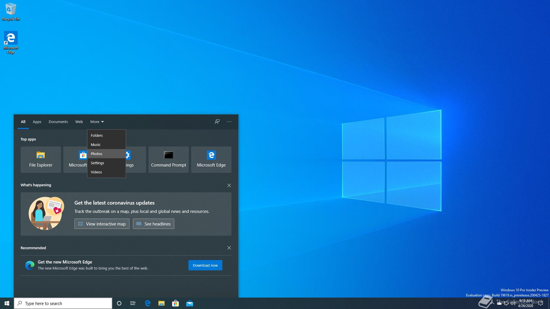Choose Settings in the More menu
The image size is (550, 309).
(x=107, y=163)
